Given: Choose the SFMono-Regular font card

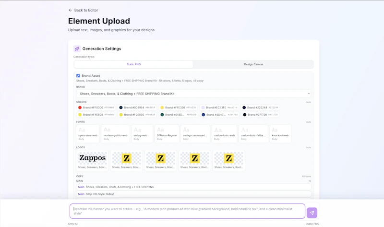Looking at the screenshot, I should (167, 134).
